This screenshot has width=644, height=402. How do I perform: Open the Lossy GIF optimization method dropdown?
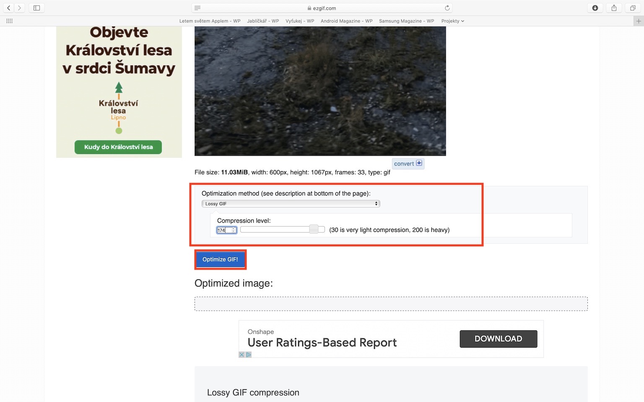[x=291, y=204]
